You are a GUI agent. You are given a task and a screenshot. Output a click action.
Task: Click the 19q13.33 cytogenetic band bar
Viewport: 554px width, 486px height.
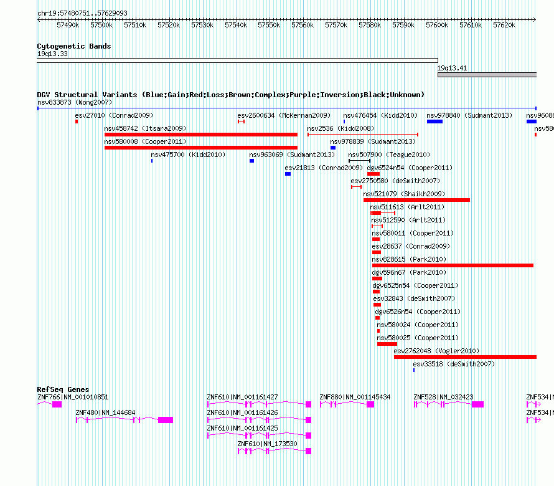[x=237, y=60]
